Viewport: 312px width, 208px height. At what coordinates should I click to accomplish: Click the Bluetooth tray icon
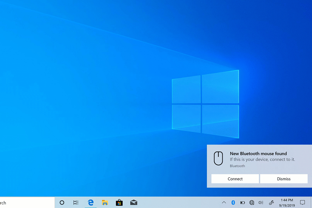(x=233, y=203)
